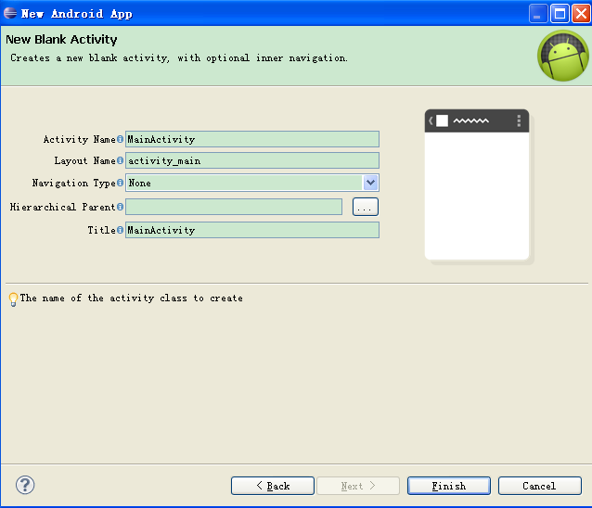
Task: Click the Eclipse icon in title bar
Action: pyautogui.click(x=10, y=13)
